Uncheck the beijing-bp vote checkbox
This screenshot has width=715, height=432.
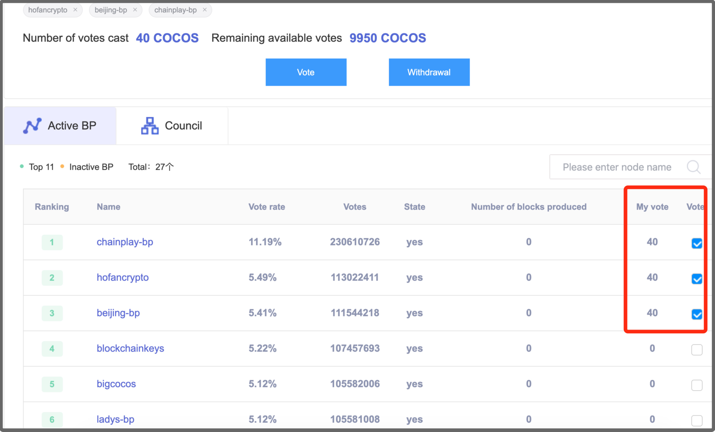(x=696, y=314)
